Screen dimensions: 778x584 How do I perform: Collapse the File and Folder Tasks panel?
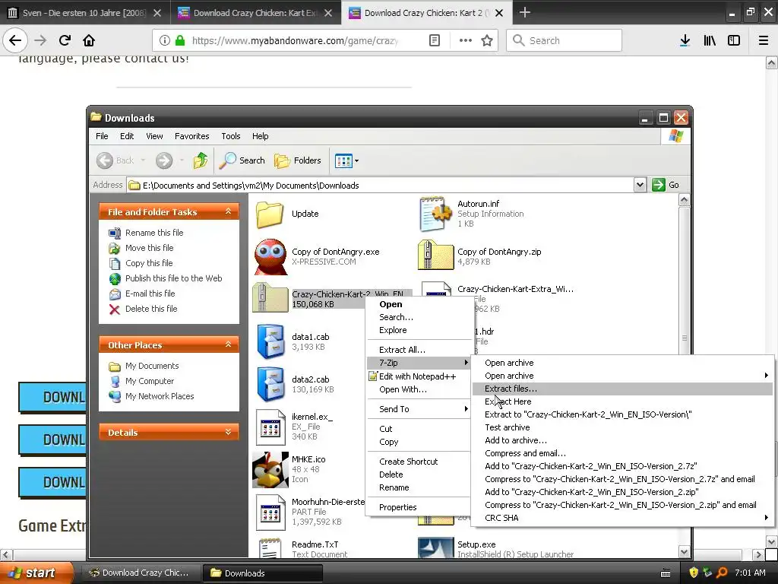pyautogui.click(x=228, y=211)
